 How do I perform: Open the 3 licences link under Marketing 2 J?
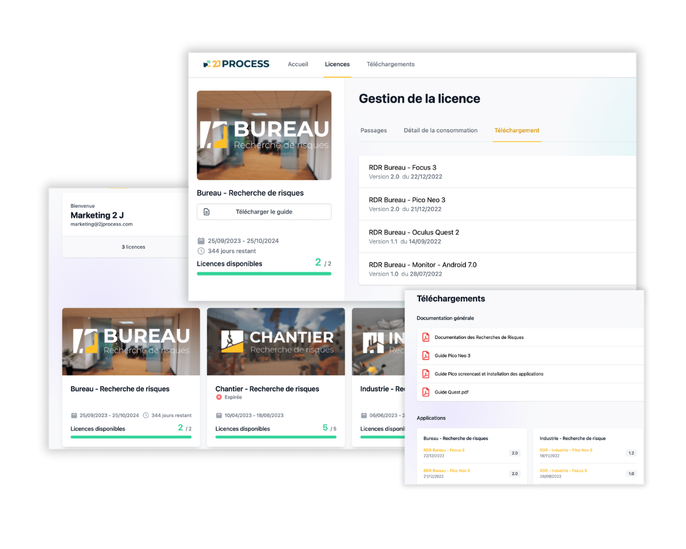point(133,247)
